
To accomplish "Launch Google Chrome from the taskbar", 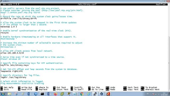I will pos(82,94).
